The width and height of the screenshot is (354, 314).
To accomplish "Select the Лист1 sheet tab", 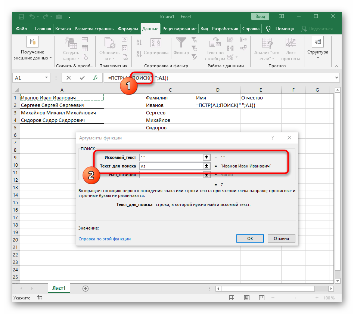I will point(59,288).
